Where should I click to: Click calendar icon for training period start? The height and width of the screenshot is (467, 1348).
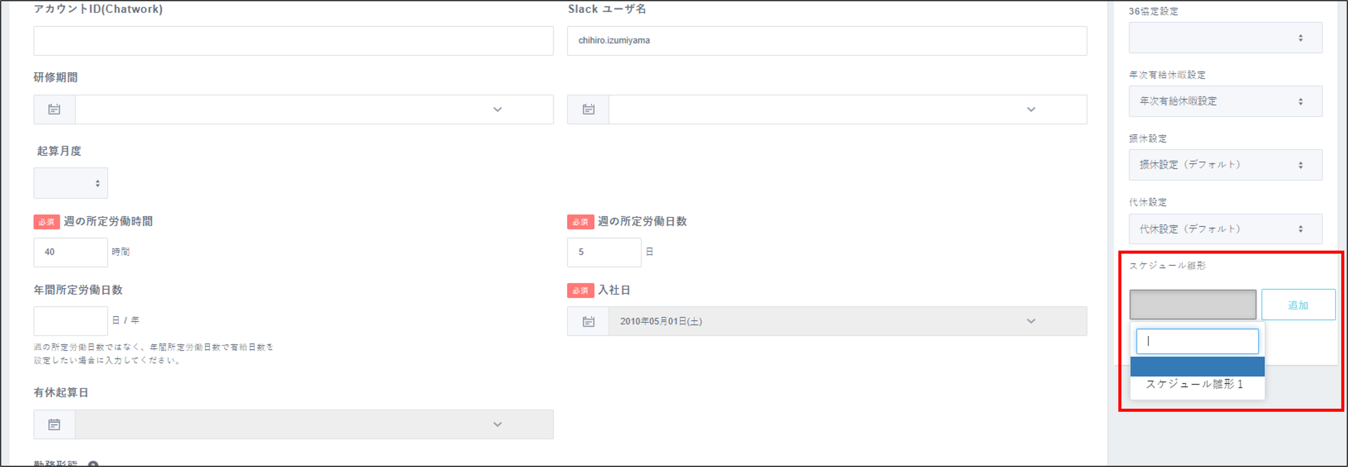pyautogui.click(x=54, y=109)
